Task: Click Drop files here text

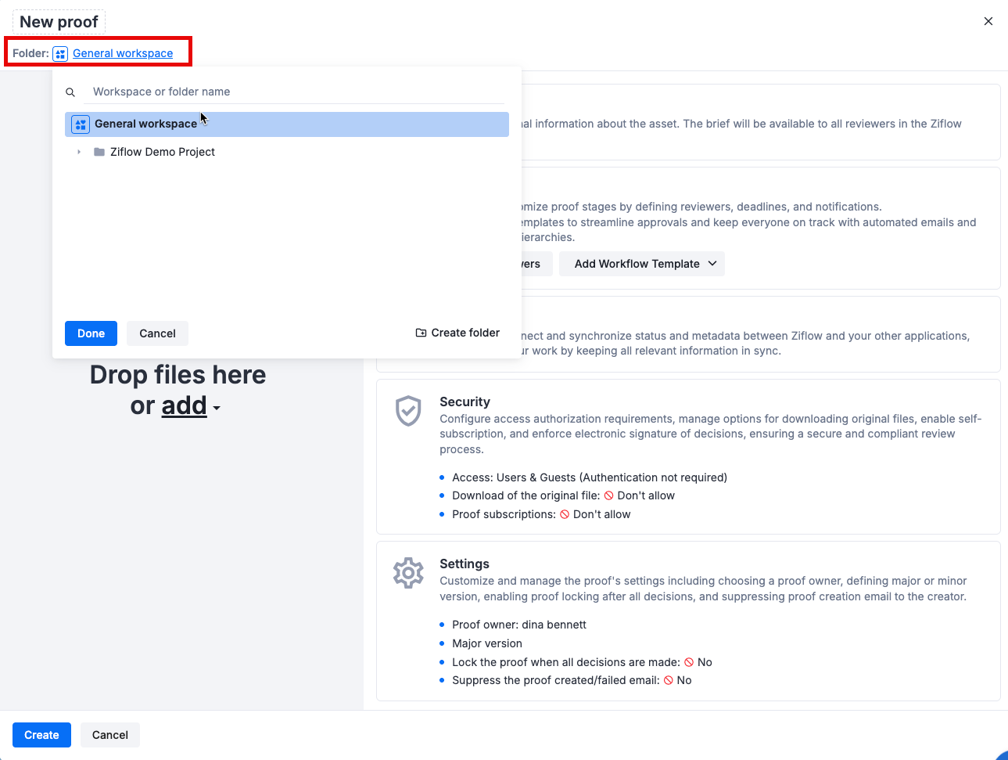Action: pyautogui.click(x=178, y=375)
